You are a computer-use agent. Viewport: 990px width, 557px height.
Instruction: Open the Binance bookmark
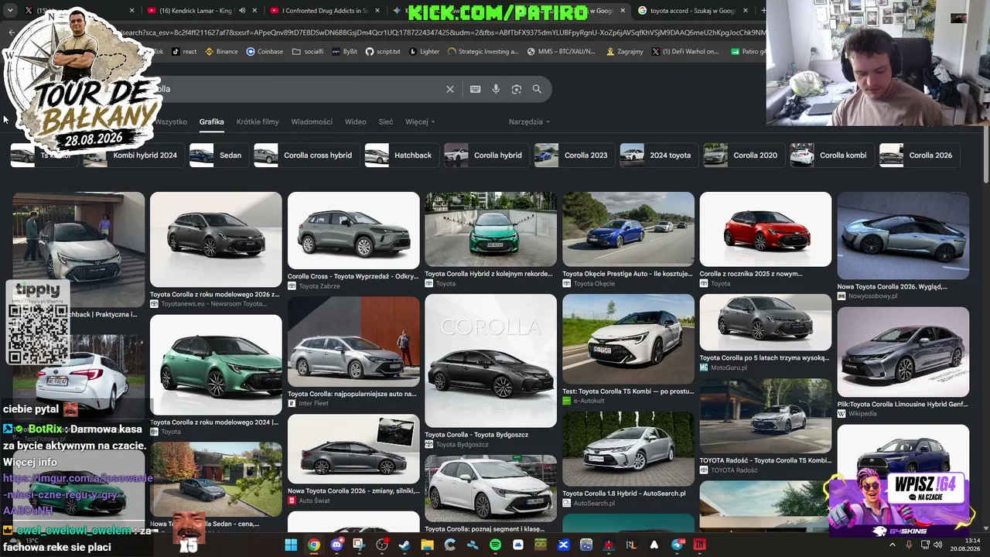tap(221, 52)
